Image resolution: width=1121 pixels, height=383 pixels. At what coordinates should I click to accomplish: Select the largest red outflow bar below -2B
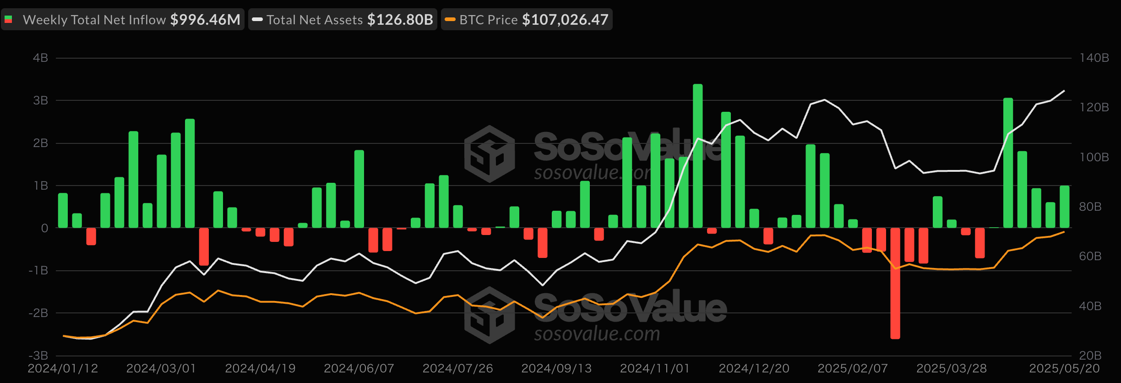(x=895, y=283)
